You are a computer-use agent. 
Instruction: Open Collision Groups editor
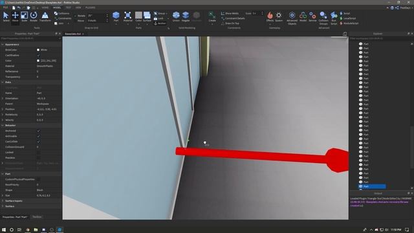click(x=323, y=18)
